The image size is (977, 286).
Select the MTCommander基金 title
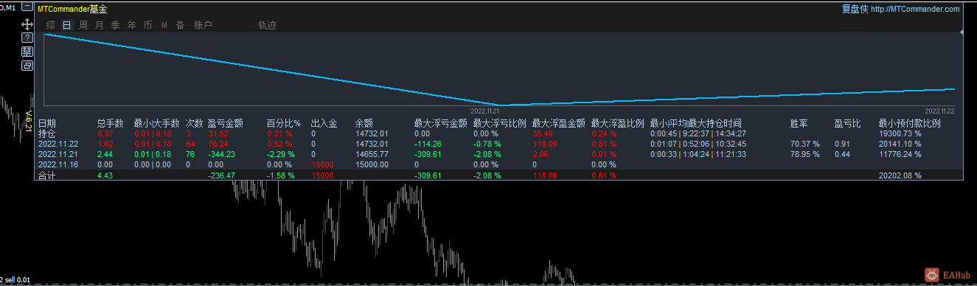pos(72,10)
